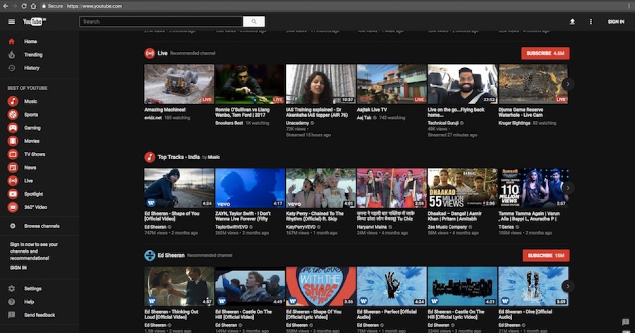Click the Haryanvi Maina channel name

click(372, 227)
